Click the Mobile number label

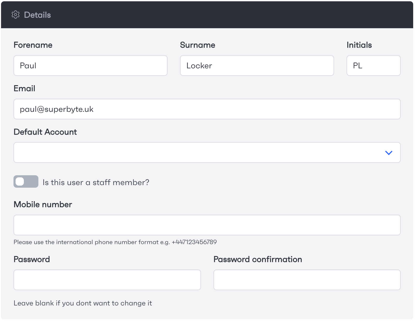pos(43,205)
